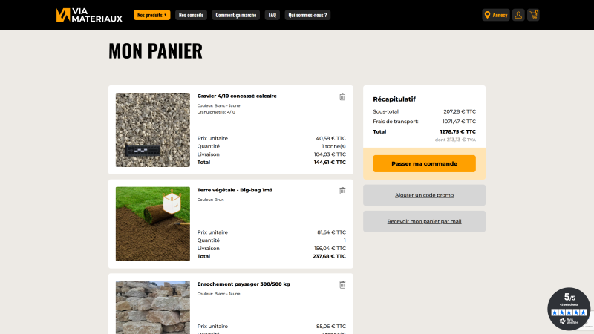Open the shopping cart icon in header
Screen dimensions: 594x334
tap(533, 15)
